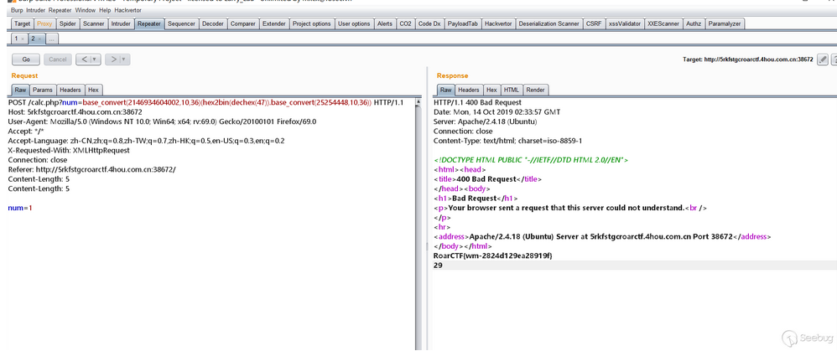
Task: Open the Project options tab
Action: pos(312,23)
